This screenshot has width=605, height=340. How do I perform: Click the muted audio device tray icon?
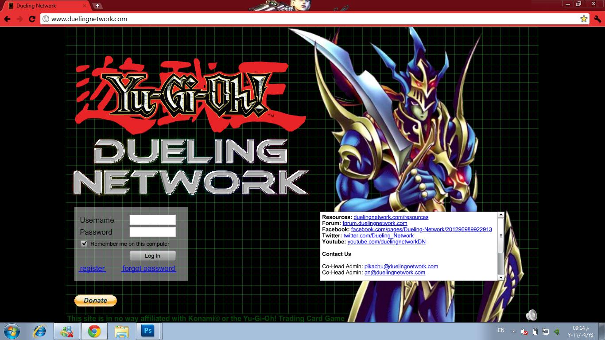[524, 331]
